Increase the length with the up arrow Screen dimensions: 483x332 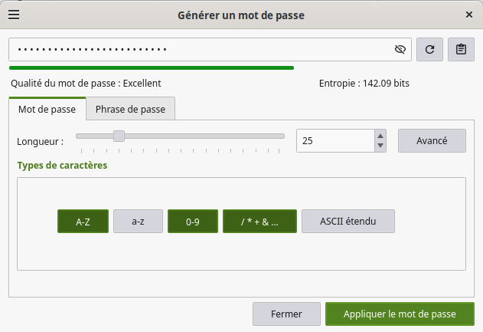[380, 135]
